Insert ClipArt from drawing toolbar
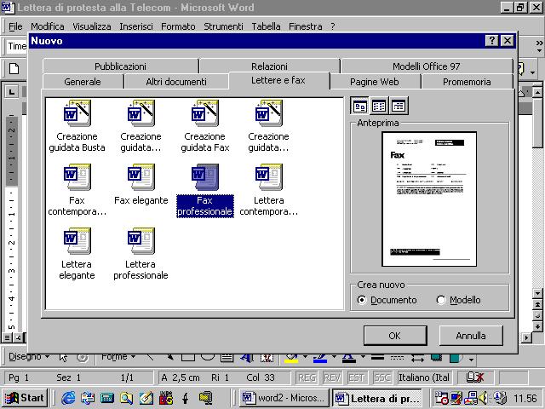The width and height of the screenshot is (545, 409). (x=267, y=358)
